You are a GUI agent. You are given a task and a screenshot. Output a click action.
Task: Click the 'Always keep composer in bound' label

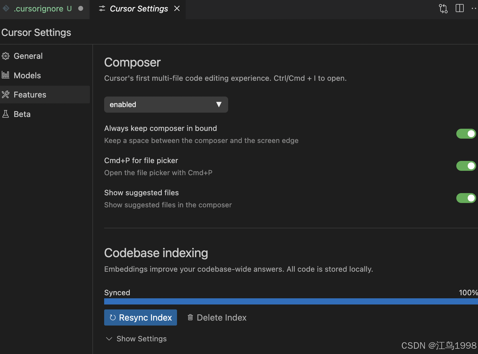point(161,128)
